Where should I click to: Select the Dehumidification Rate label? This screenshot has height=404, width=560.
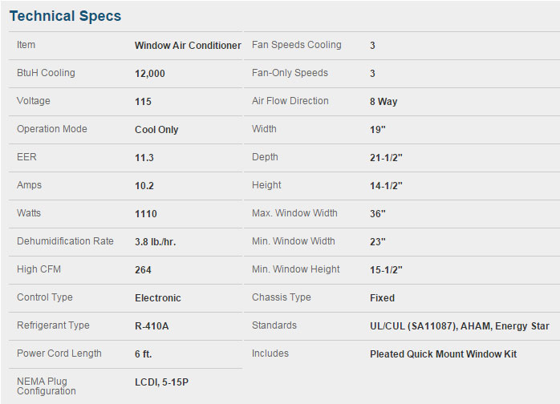65,241
